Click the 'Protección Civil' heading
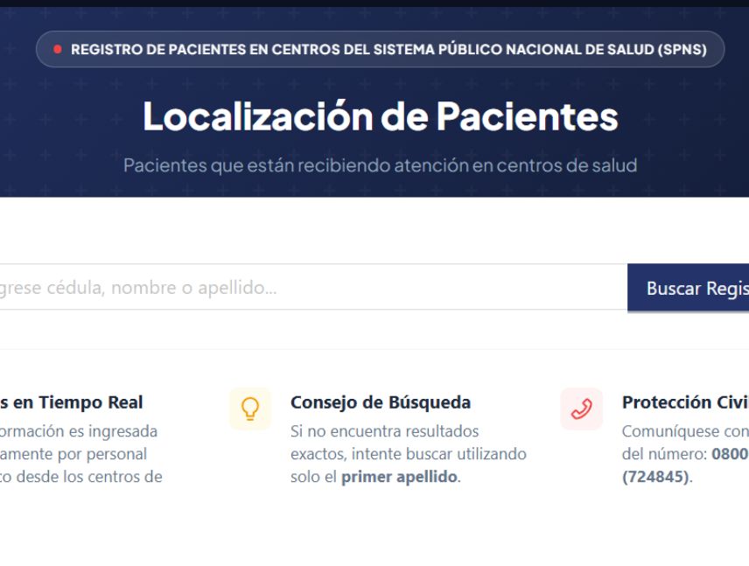Image resolution: width=749 pixels, height=566 pixels. tap(685, 402)
